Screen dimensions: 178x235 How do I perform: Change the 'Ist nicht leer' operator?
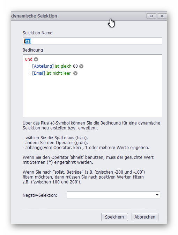(x=58, y=73)
